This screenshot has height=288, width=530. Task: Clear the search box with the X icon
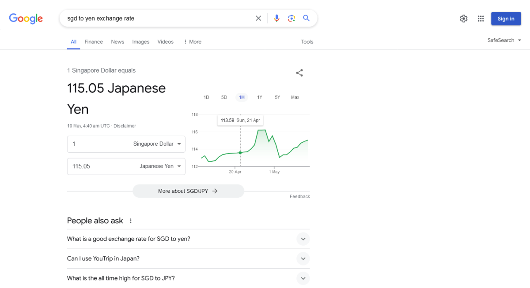258,18
